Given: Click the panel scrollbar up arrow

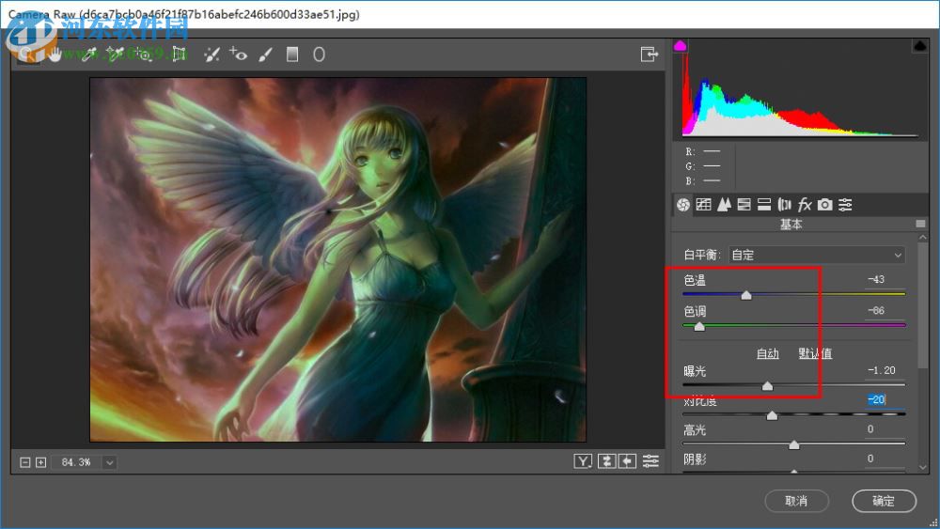Looking at the screenshot, I should pyautogui.click(x=923, y=238).
